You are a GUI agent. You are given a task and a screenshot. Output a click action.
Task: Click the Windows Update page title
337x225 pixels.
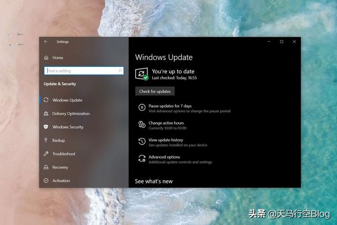[164, 57]
